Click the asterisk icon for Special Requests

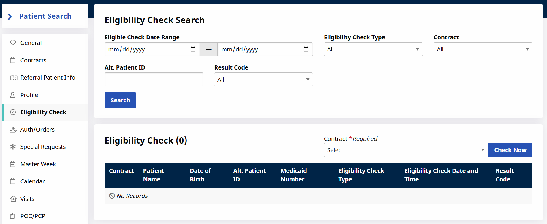pos(13,147)
